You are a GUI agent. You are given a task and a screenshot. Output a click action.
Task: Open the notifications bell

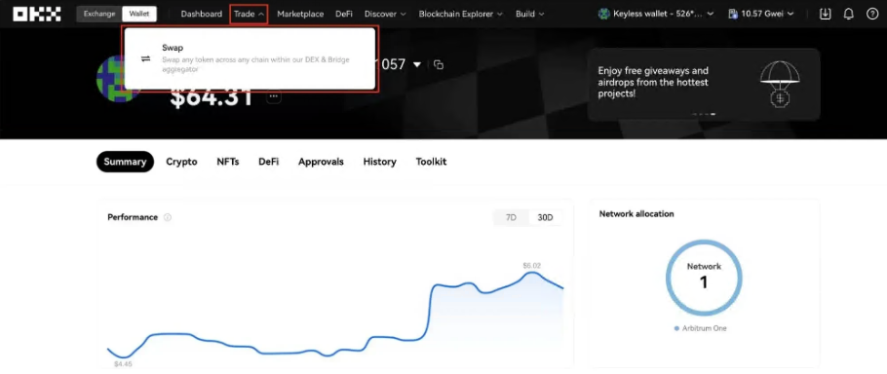tap(849, 15)
